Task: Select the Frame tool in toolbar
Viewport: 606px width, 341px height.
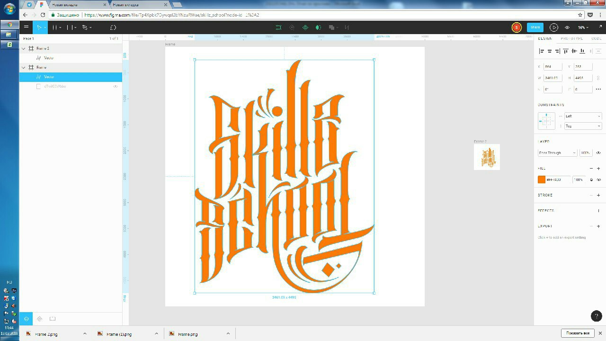Action: pyautogui.click(x=54, y=27)
